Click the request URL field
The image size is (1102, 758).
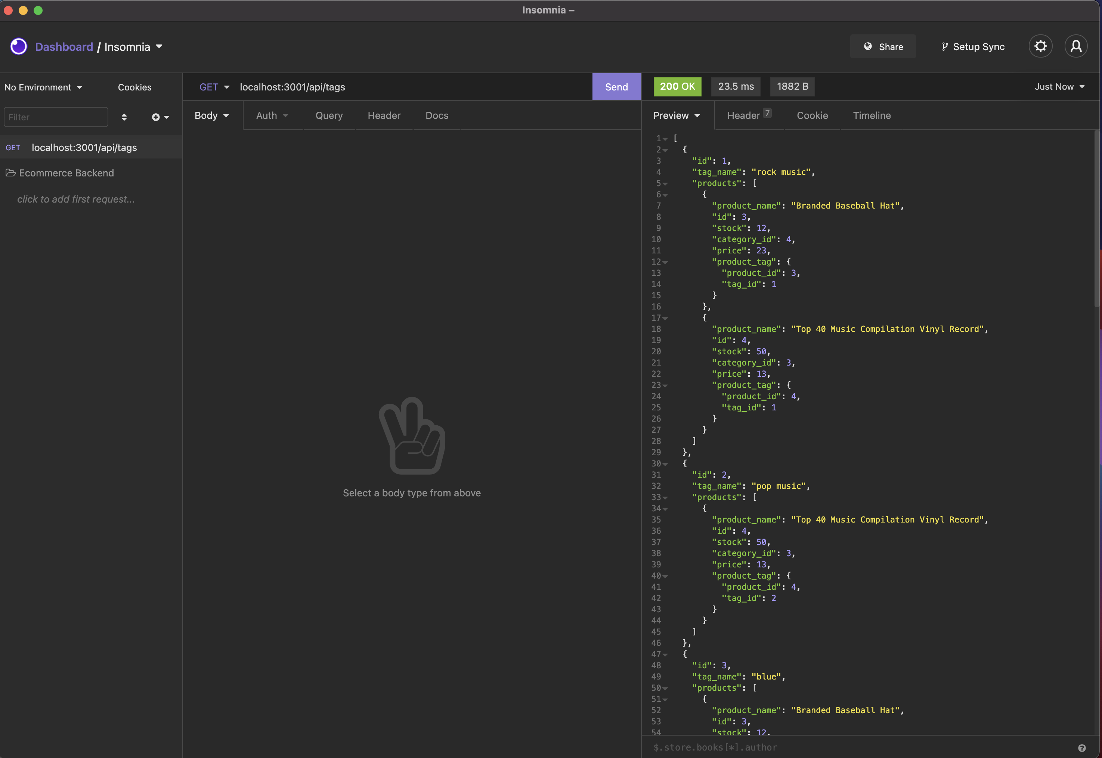413,87
